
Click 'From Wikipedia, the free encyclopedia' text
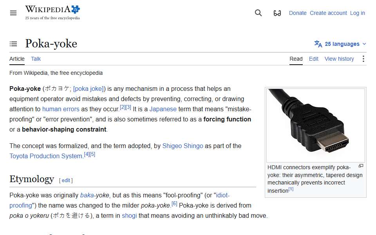pos(56,73)
